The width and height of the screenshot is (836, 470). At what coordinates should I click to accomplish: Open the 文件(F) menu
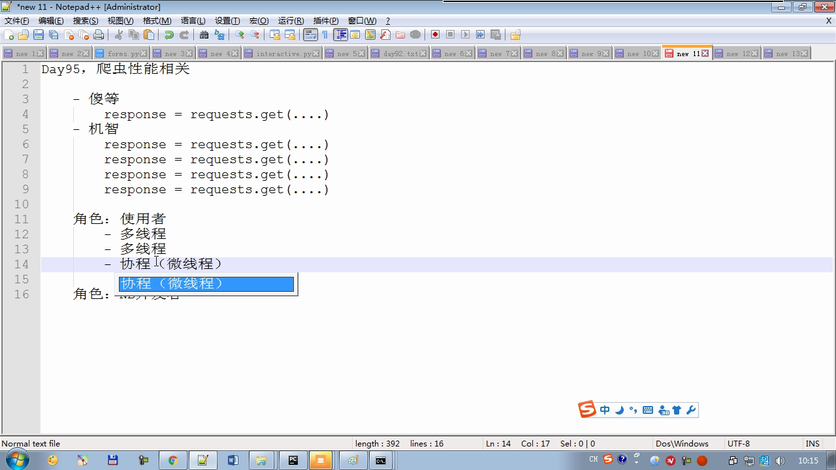(17, 21)
